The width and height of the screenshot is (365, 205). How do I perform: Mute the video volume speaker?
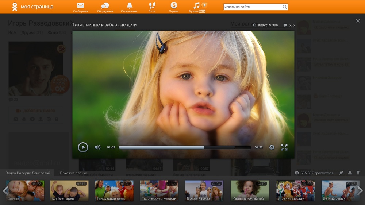coord(97,147)
